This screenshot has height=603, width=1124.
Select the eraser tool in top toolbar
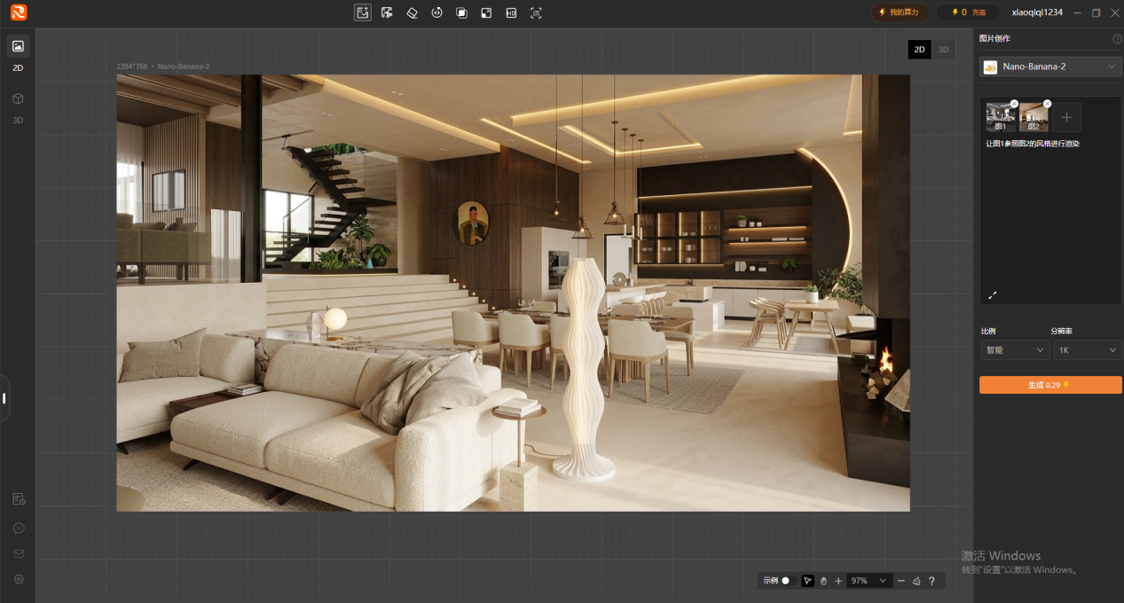[412, 12]
